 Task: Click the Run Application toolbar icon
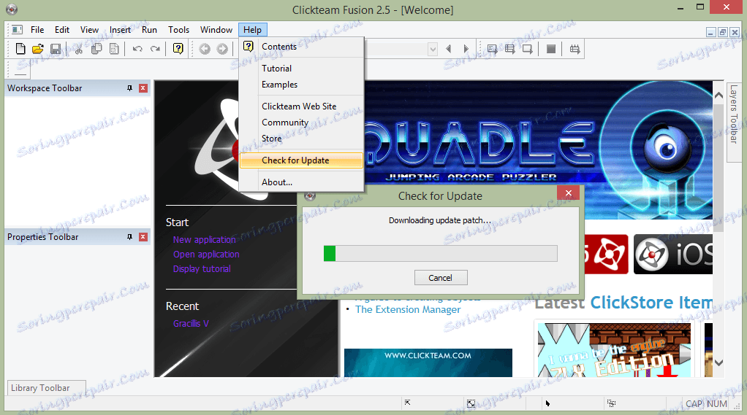click(x=509, y=49)
